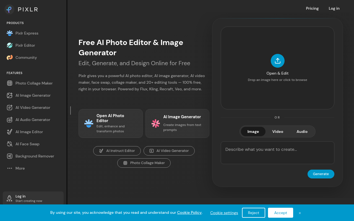Click the Photo Collage Maker pill button
The image size is (354, 221).
(144, 163)
